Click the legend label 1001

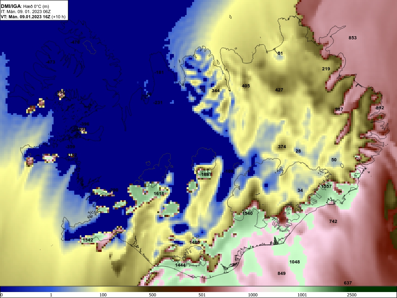point(302,295)
